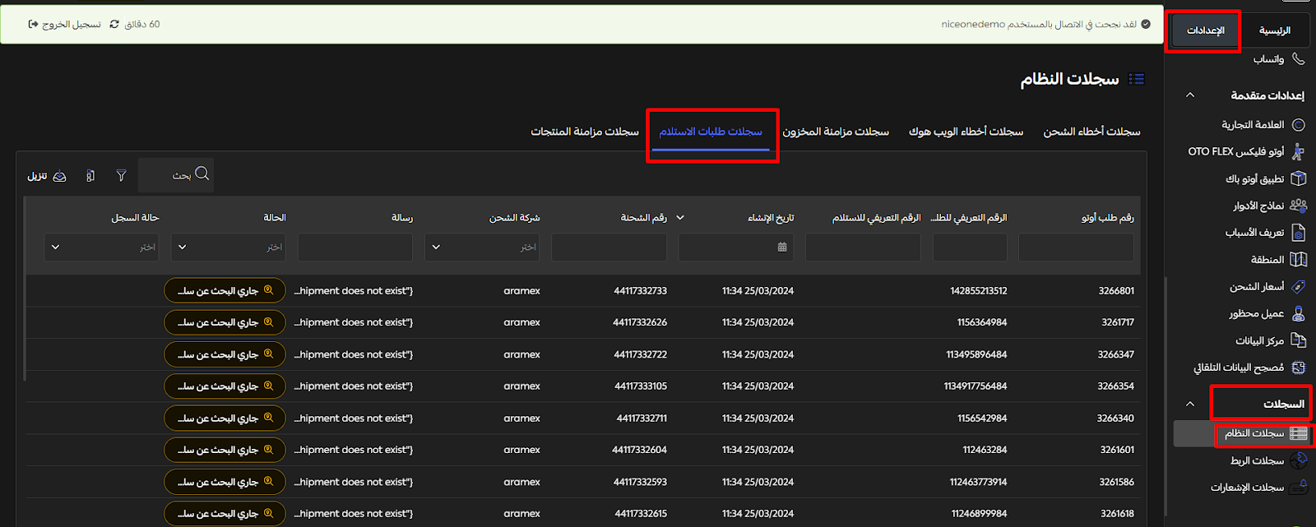Open shipping company (شركة الشحن) filter dropdown

click(482, 247)
